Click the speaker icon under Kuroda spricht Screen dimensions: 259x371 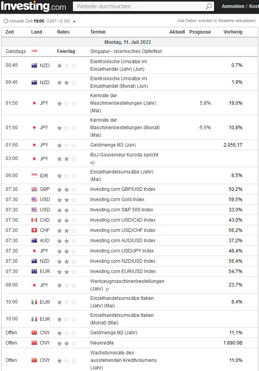93,163
